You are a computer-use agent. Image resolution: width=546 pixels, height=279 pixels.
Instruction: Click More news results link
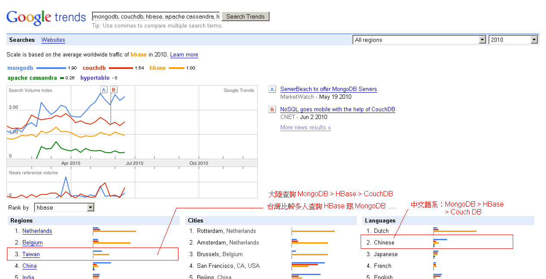pos(305,128)
